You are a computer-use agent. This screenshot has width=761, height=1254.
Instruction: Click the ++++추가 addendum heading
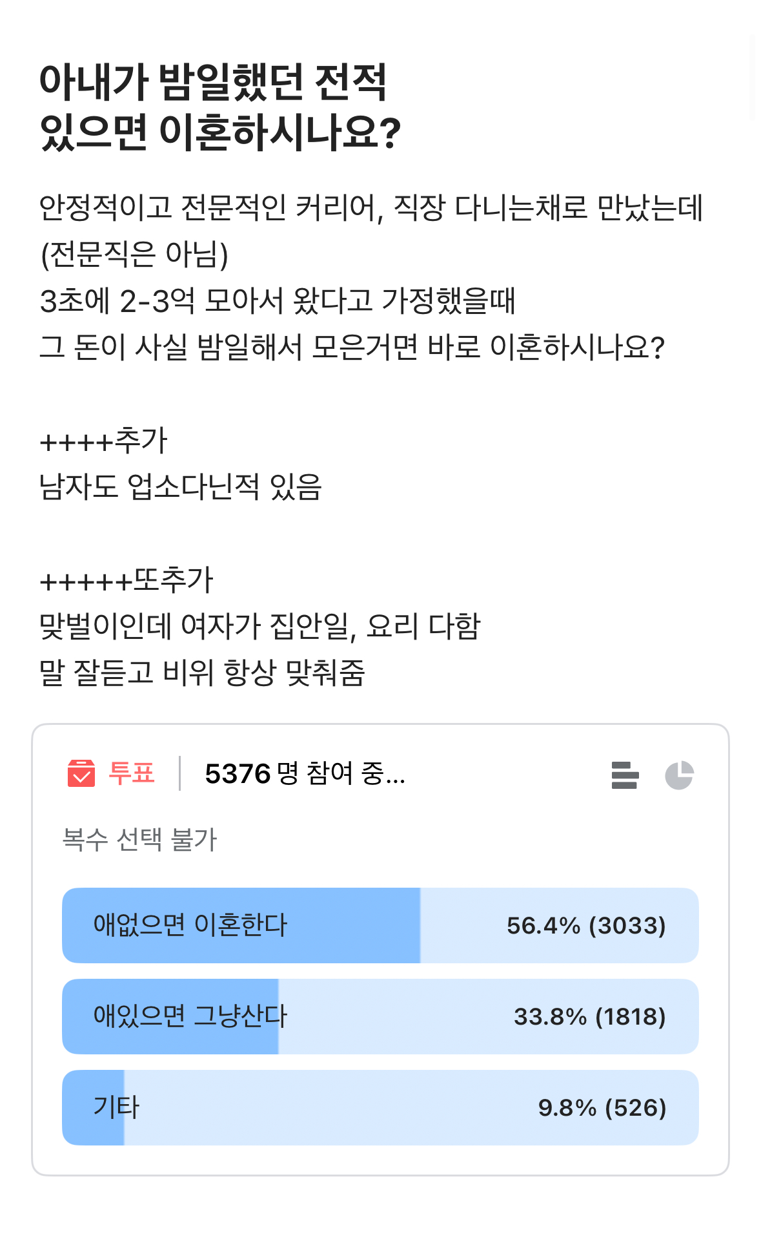click(x=103, y=441)
